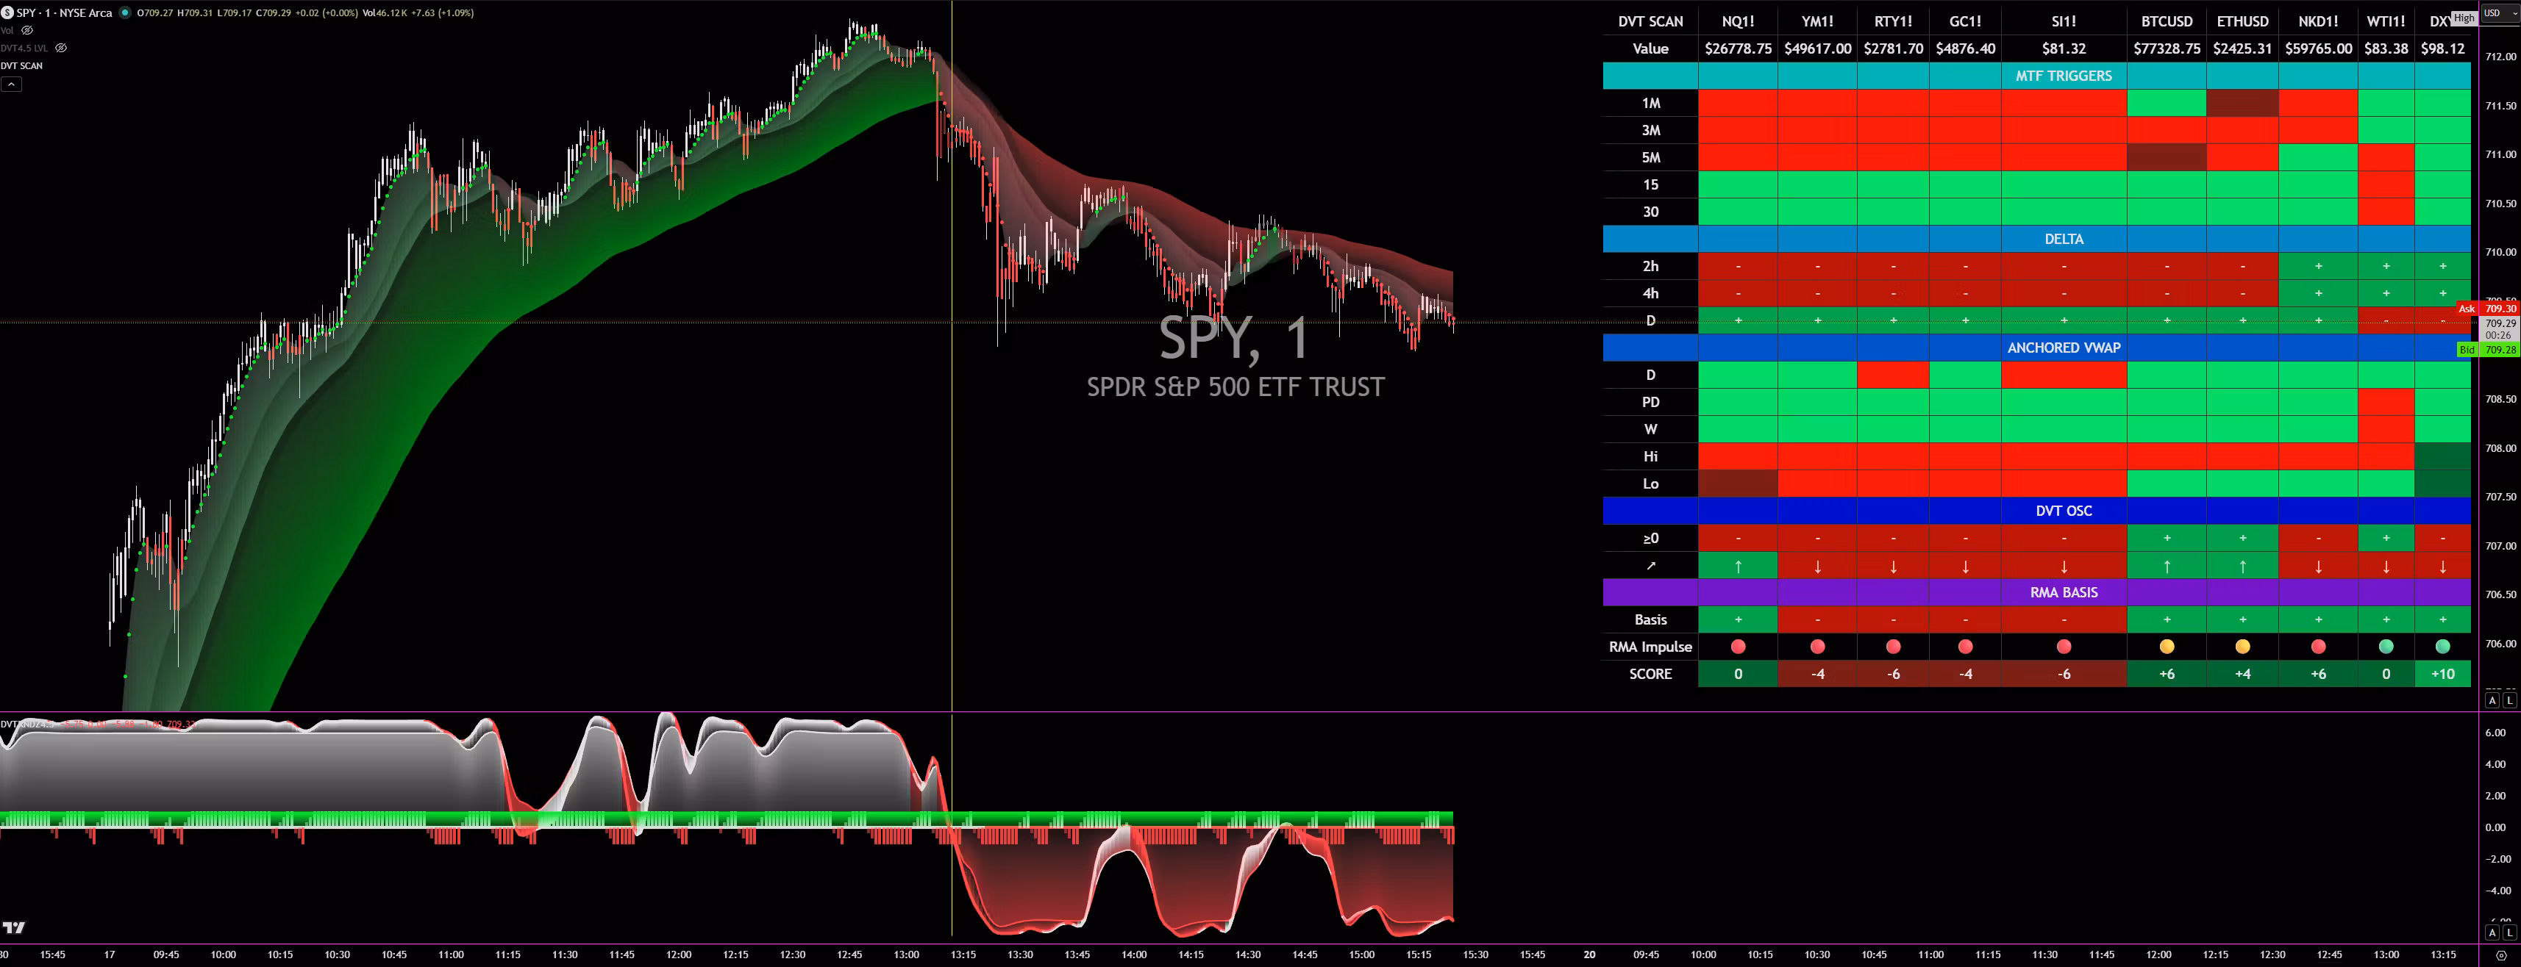Screen dimensions: 2521x967
Task: Click the SPY symbol logo icon
Action: pyautogui.click(x=7, y=12)
